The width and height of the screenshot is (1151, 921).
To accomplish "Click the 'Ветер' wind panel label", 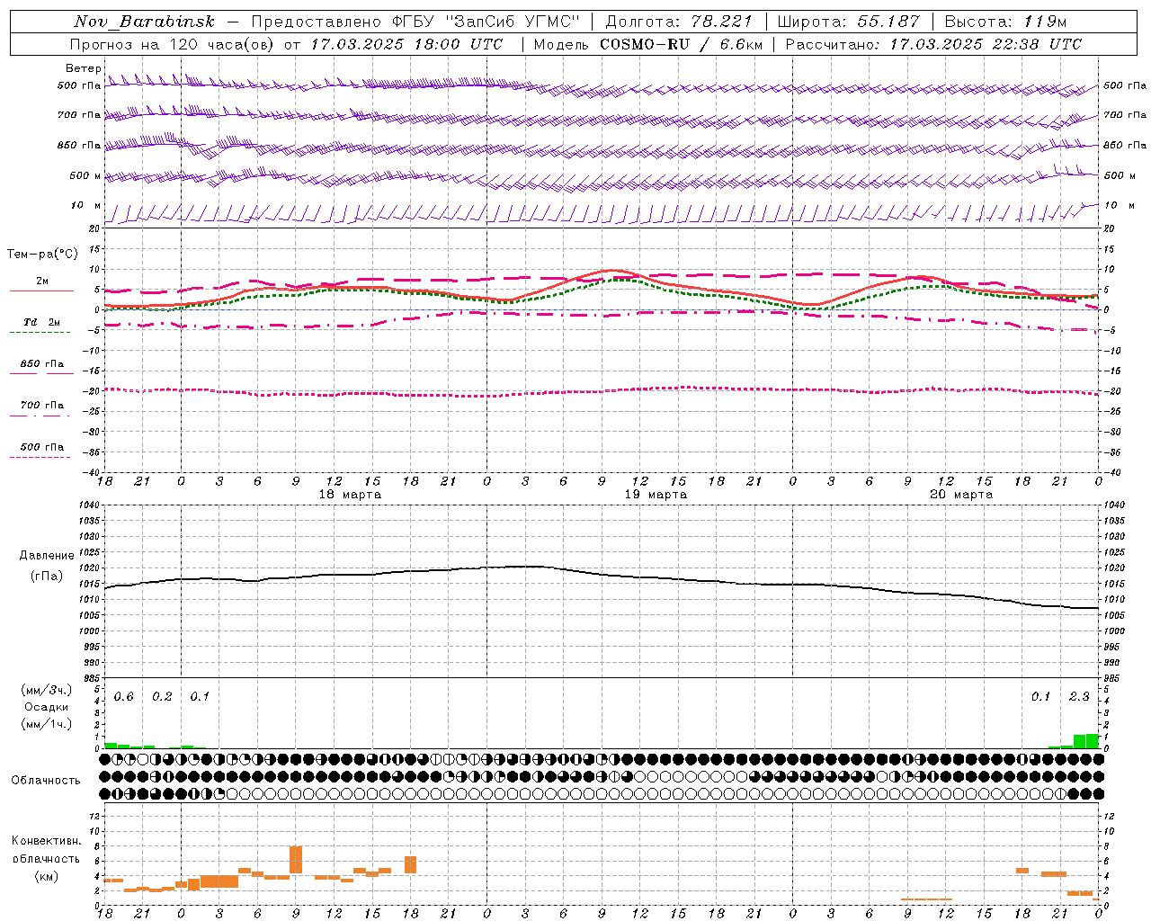I will click(x=84, y=68).
